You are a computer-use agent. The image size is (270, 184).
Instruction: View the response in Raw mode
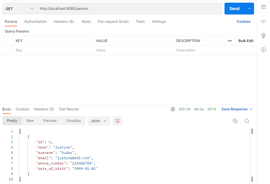tap(30, 120)
